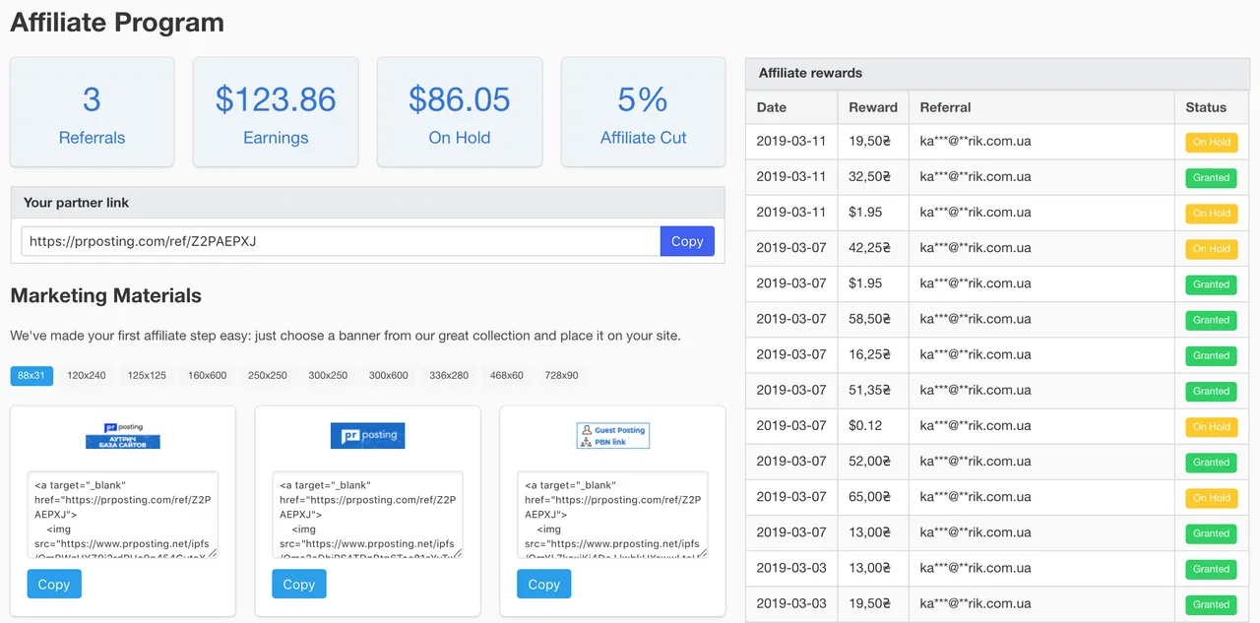Select the 88x31 banner size tab
This screenshot has width=1260, height=623.
click(31, 375)
